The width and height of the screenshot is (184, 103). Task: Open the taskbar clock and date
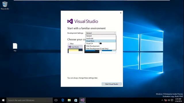[178, 100]
